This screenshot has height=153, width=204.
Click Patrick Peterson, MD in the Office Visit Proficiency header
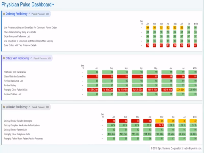tap(42, 58)
